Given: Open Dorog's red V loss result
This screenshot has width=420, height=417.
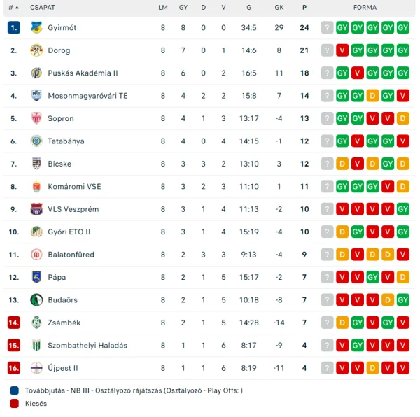Looking at the screenshot, I should (342, 50).
